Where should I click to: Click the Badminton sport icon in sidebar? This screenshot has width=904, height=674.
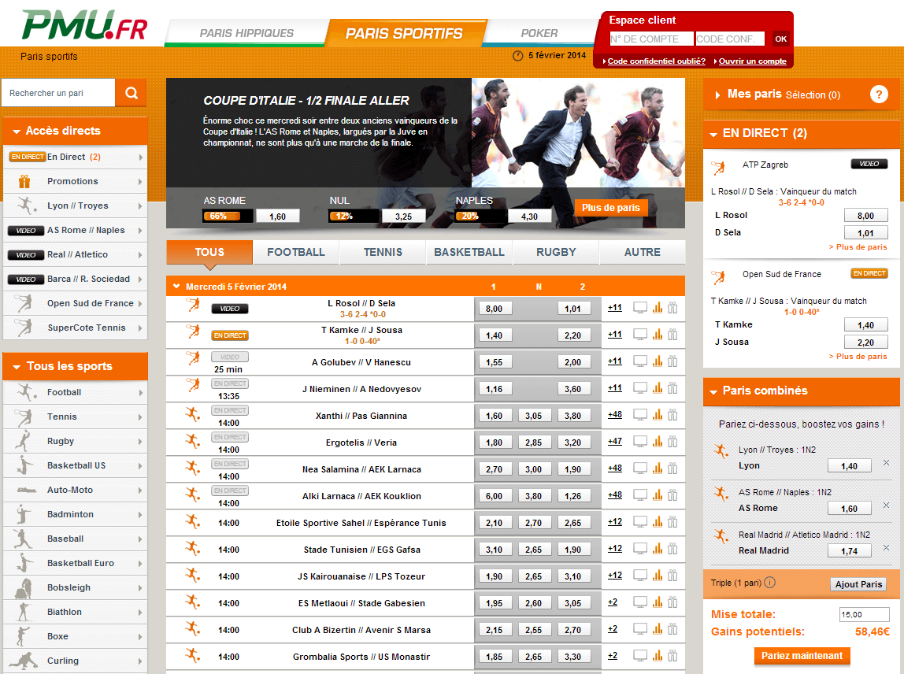(23, 514)
